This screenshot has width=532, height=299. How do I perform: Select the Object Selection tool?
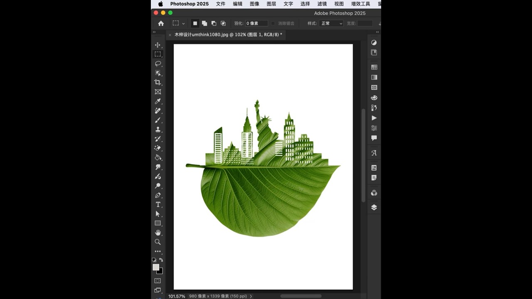(x=158, y=73)
